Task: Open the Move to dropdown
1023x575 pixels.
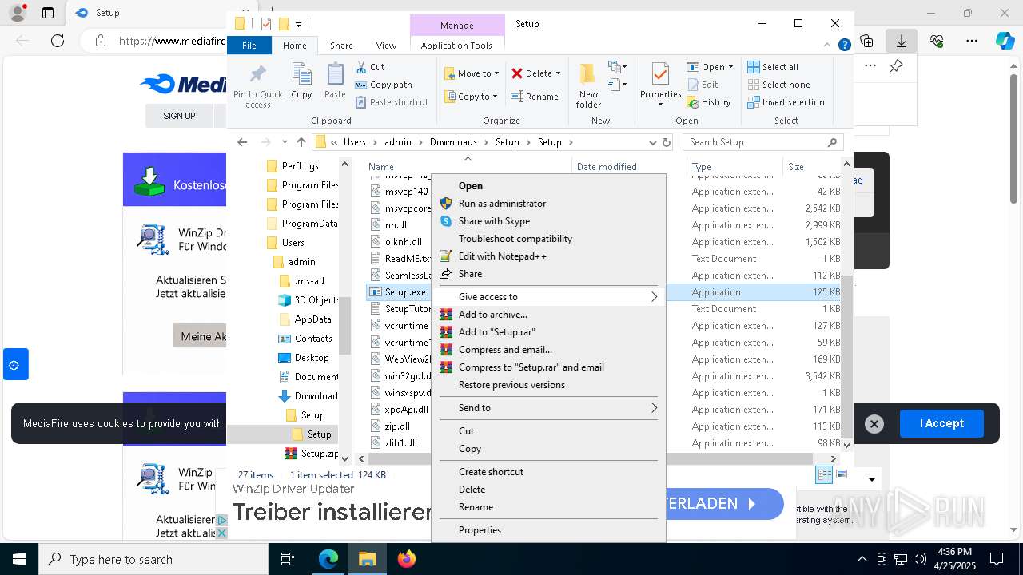Action: click(472, 73)
